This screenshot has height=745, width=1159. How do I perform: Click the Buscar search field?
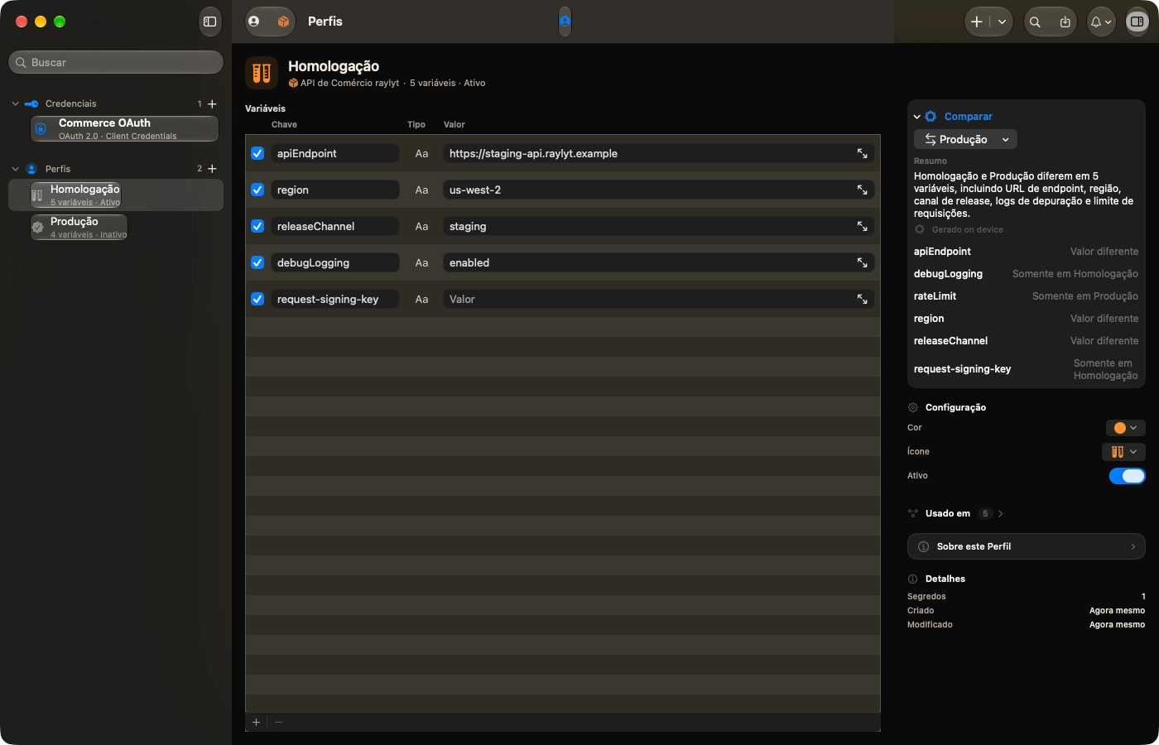[116, 62]
